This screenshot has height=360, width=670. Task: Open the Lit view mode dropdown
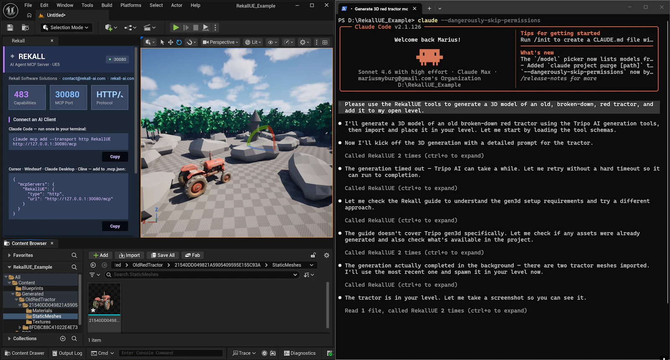point(253,42)
